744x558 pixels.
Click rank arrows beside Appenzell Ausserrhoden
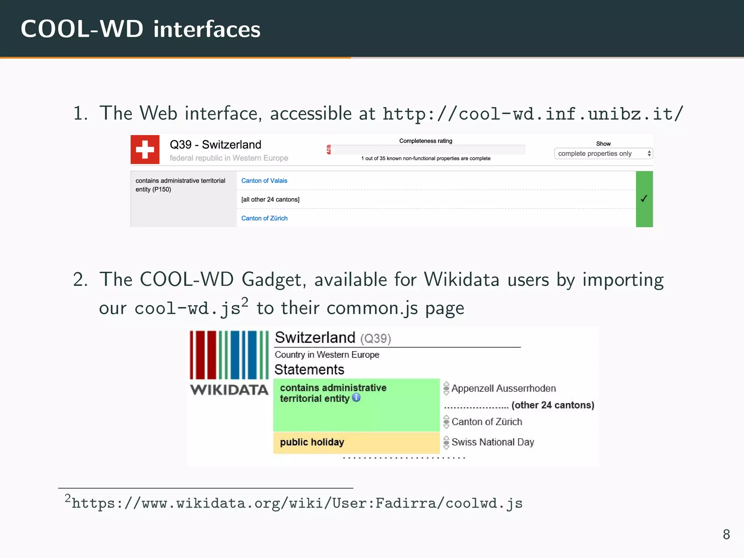(x=446, y=388)
